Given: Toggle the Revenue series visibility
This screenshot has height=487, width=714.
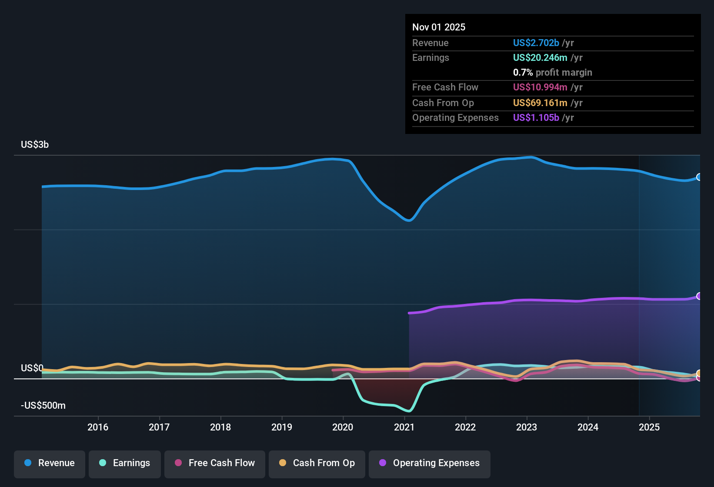Looking at the screenshot, I should pyautogui.click(x=49, y=463).
